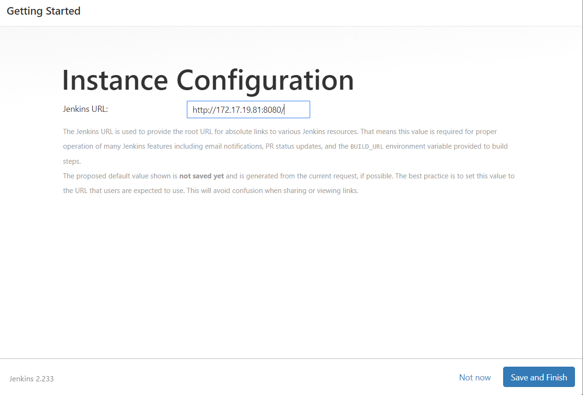Click the Jenkins 2.233 version text
This screenshot has height=395, width=583.
pos(32,378)
